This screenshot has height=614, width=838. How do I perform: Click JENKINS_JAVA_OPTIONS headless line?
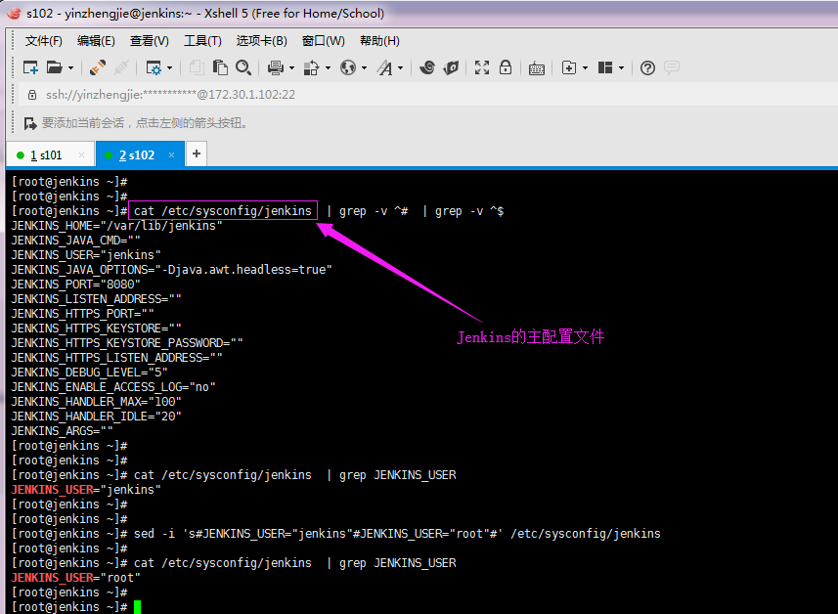pos(171,270)
